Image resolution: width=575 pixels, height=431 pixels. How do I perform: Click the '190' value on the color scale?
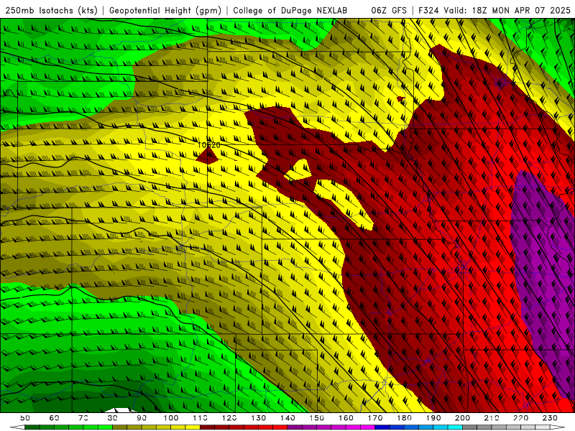coord(433,418)
